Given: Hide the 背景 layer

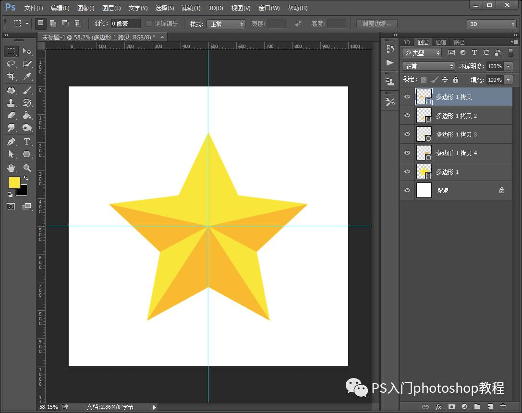Looking at the screenshot, I should click(407, 190).
